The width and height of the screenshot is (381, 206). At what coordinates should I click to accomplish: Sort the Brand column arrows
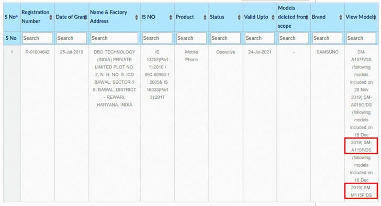341,17
